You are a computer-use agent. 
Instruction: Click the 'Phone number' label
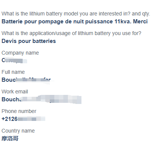point(19,111)
